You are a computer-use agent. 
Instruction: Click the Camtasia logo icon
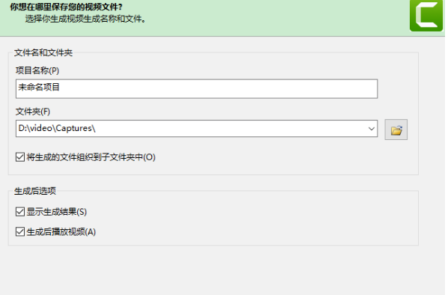[426, 16]
